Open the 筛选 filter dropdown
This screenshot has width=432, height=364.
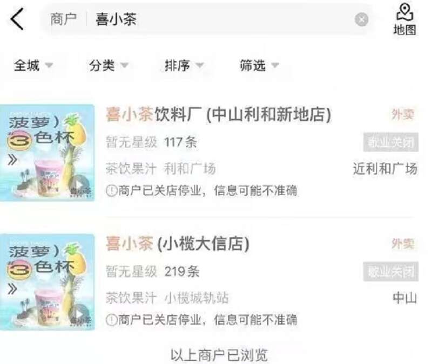click(259, 65)
